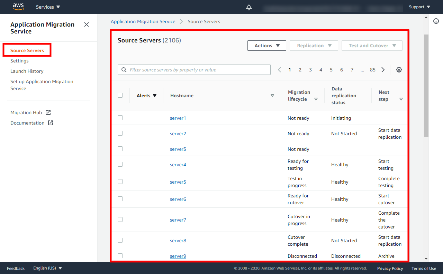Sort by Next step arrow
The image size is (443, 274).
click(401, 99)
